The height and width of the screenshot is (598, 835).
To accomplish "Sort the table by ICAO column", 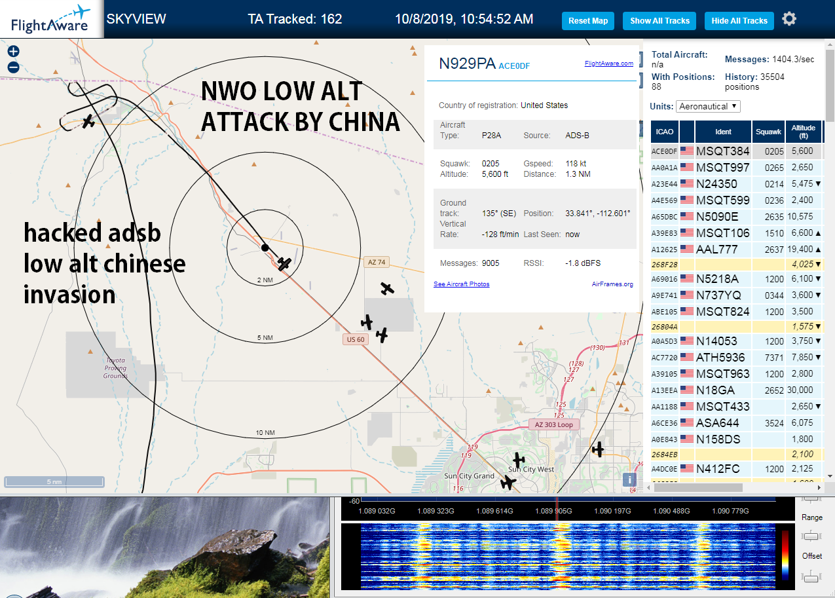I will pyautogui.click(x=664, y=132).
